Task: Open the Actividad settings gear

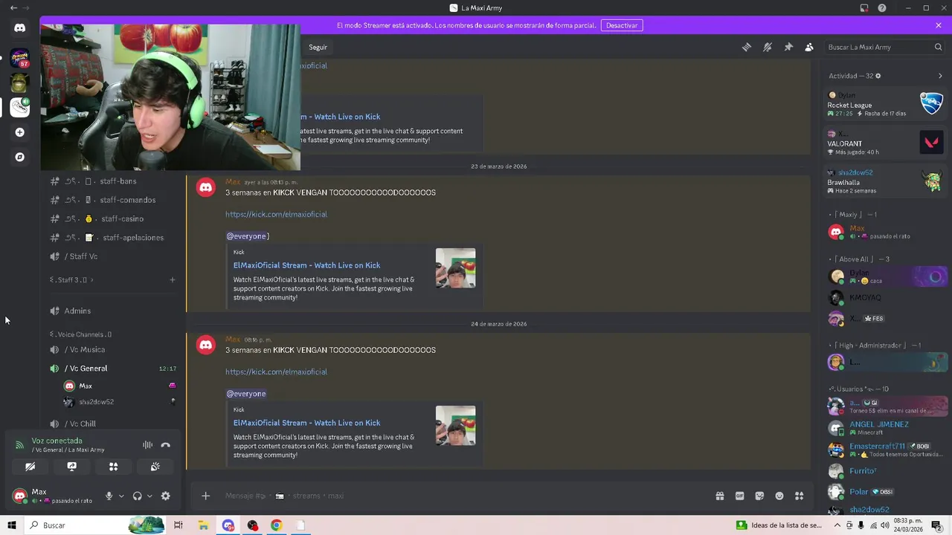Action: tap(878, 76)
